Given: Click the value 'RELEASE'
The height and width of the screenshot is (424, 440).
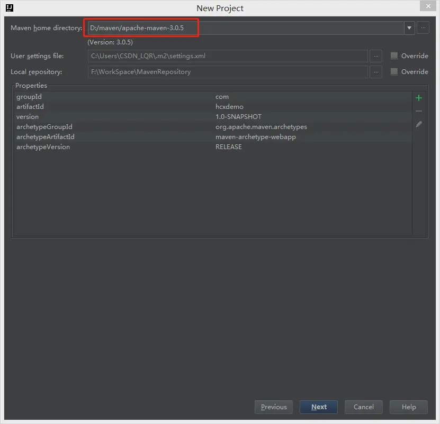Looking at the screenshot, I should point(228,147).
